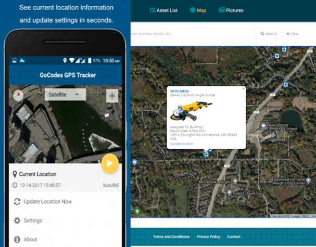
Task: Switch to the Map tab
Action: click(x=198, y=10)
